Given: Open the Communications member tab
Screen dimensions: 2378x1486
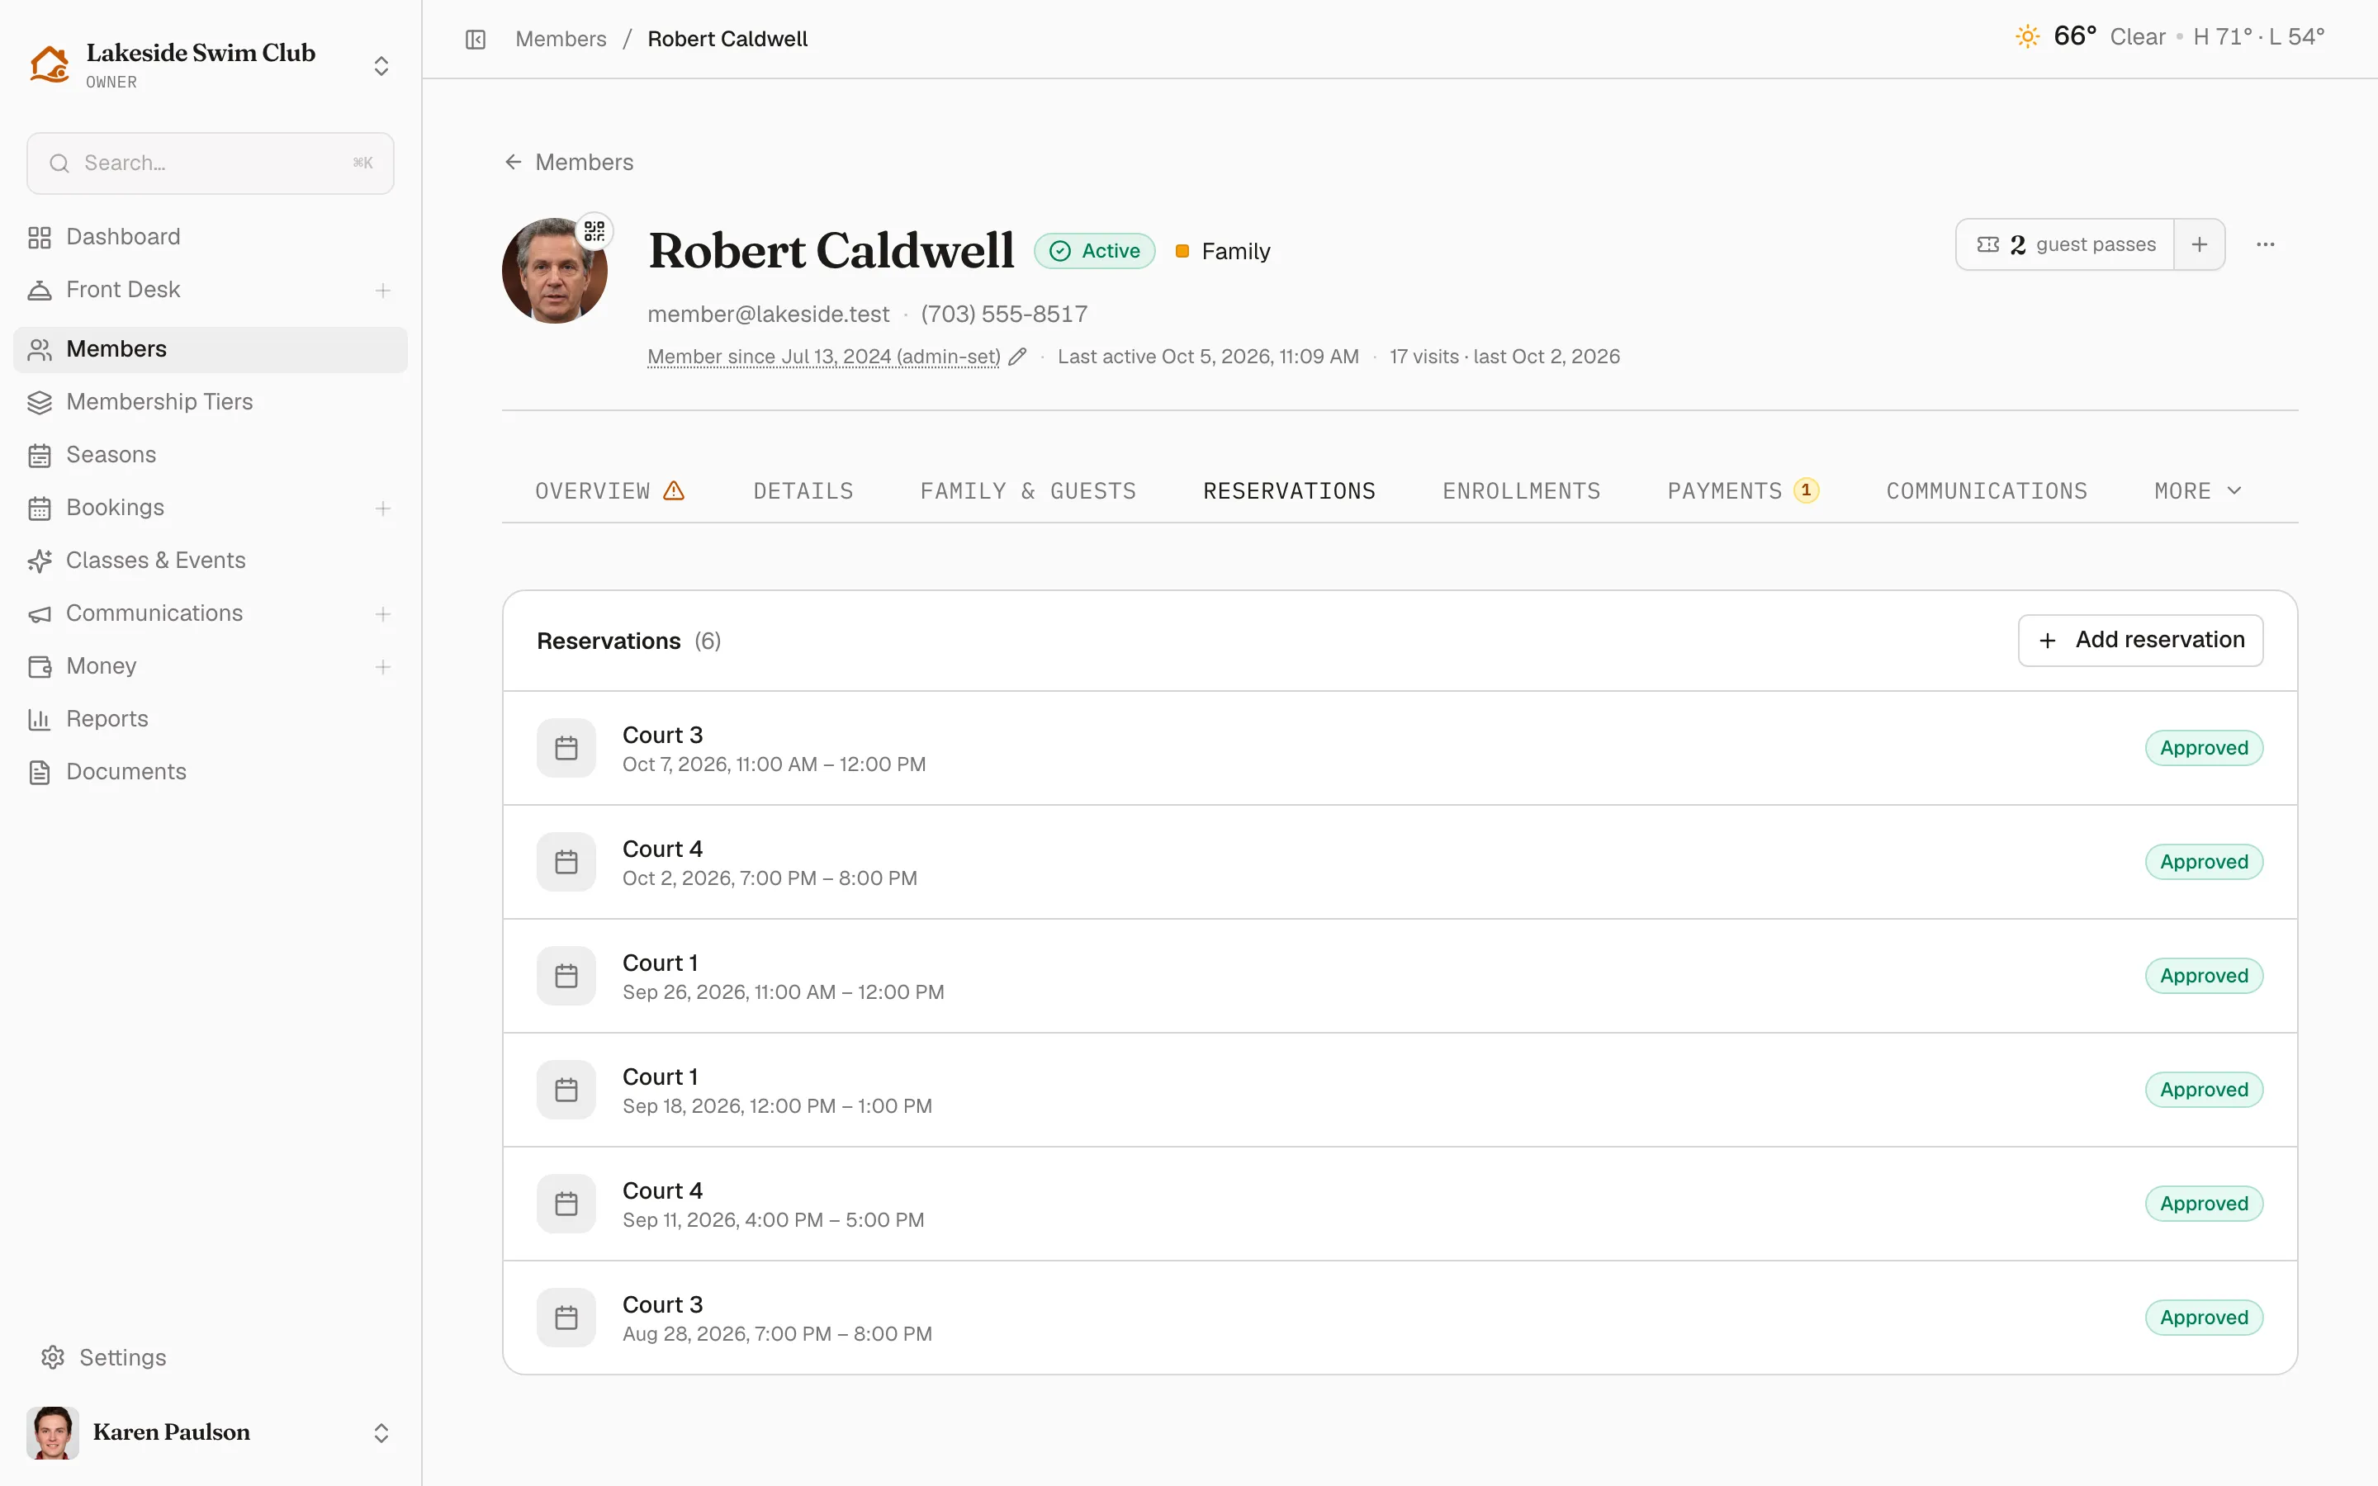Looking at the screenshot, I should [1986, 490].
